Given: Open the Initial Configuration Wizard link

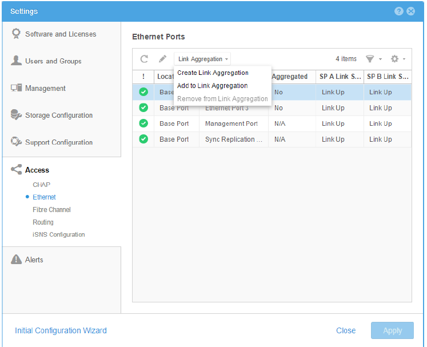Looking at the screenshot, I should pyautogui.click(x=61, y=330).
